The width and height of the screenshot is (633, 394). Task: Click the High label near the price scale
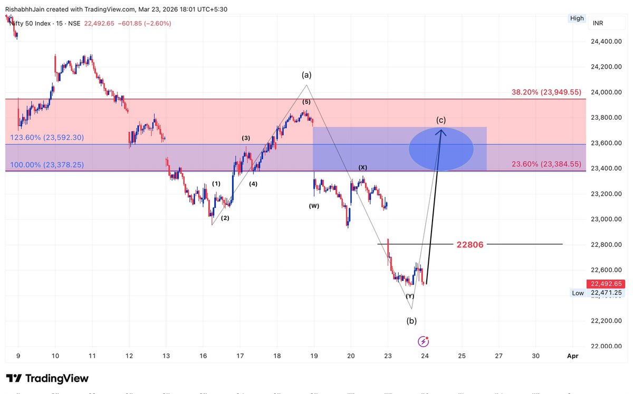coord(577,18)
